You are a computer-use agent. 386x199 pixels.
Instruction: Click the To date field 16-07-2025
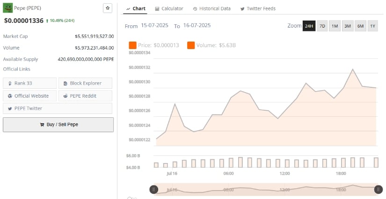click(x=197, y=25)
